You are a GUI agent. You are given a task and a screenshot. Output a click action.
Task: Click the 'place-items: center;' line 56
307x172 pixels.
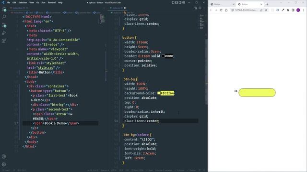coord(142,121)
